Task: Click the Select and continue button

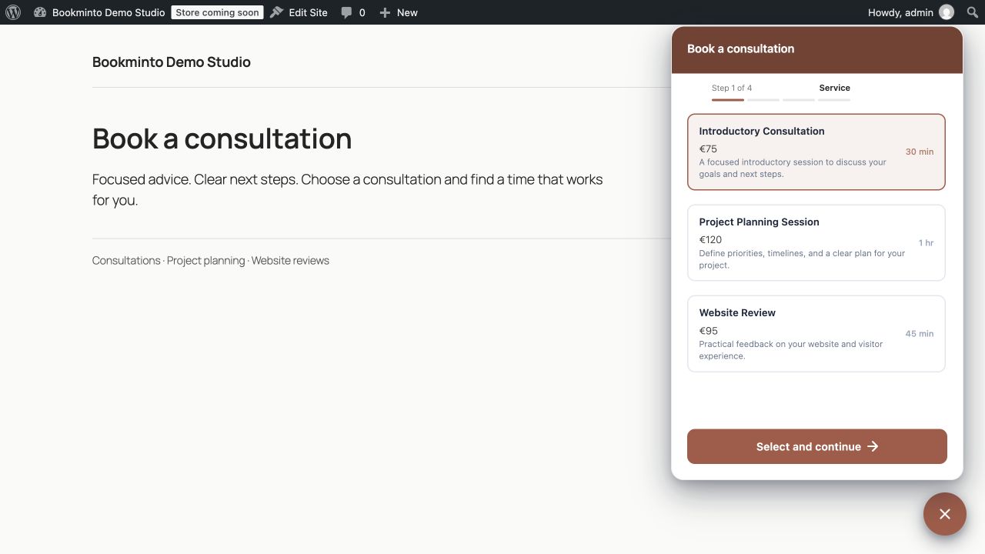Action: click(x=816, y=446)
